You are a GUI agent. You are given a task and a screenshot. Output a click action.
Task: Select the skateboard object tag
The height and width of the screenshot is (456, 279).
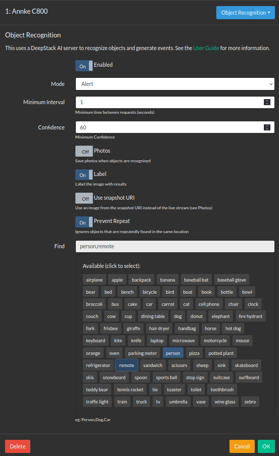pyautogui.click(x=247, y=366)
